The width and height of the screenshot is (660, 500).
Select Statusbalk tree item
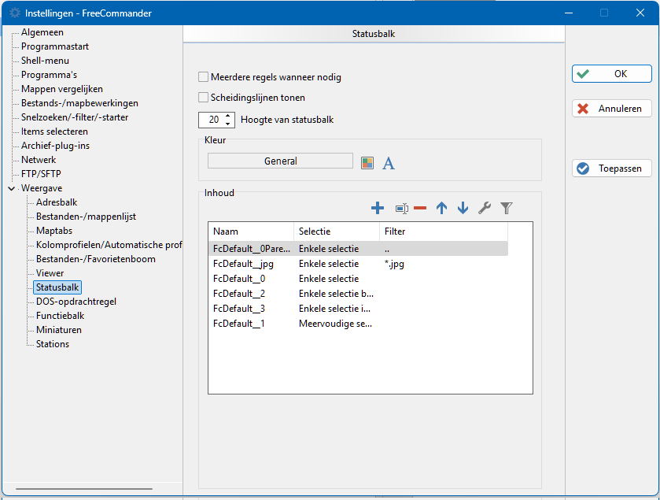(x=57, y=287)
